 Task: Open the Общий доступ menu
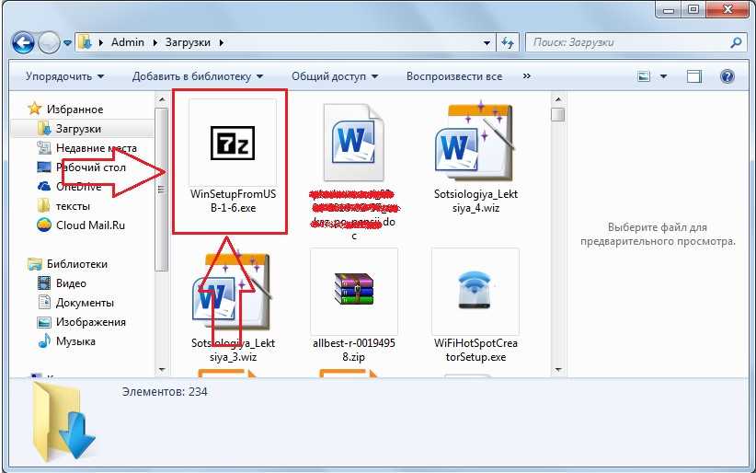(335, 76)
